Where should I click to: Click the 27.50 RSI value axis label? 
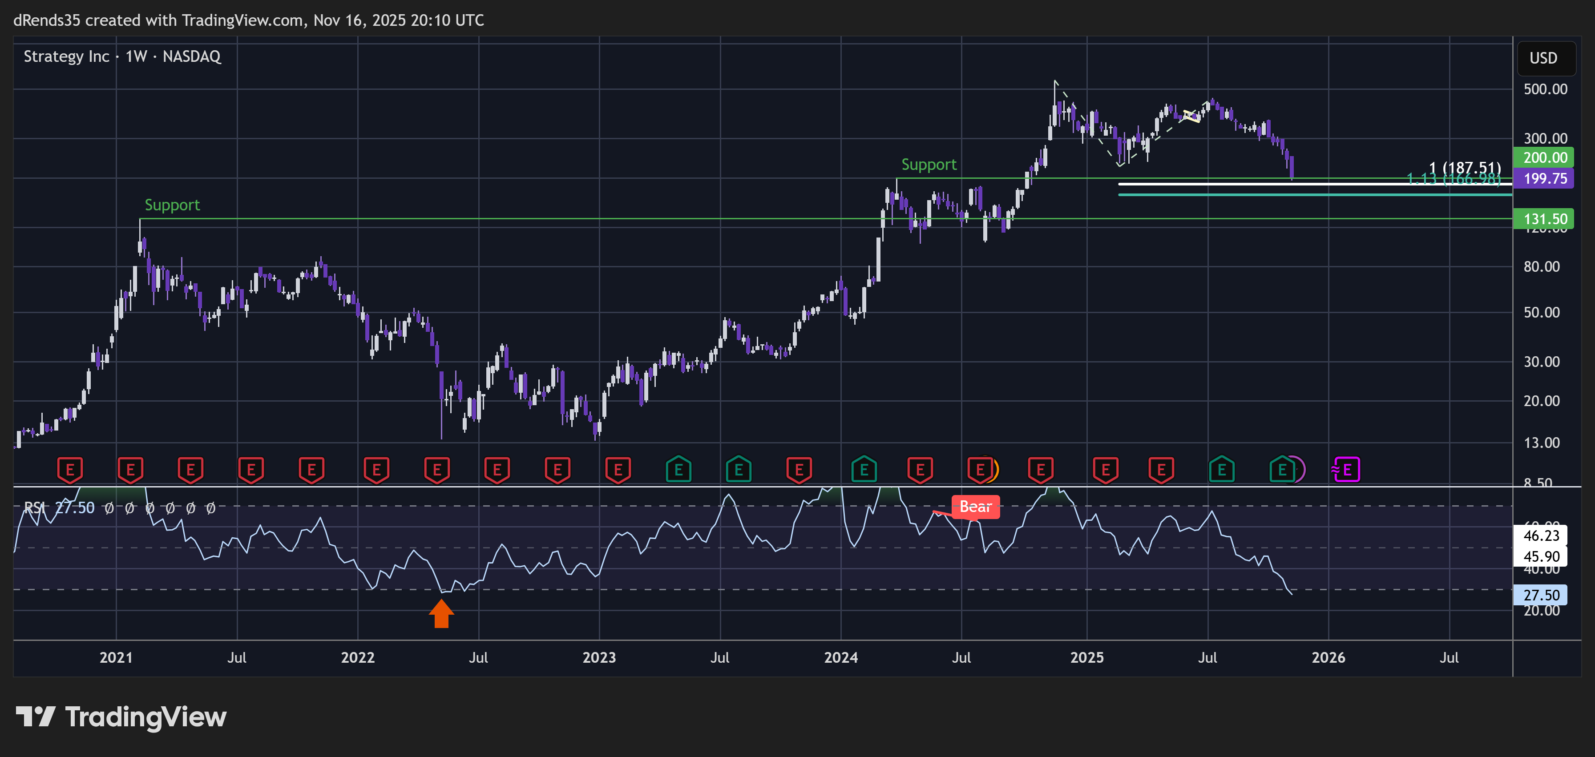[x=1540, y=595]
